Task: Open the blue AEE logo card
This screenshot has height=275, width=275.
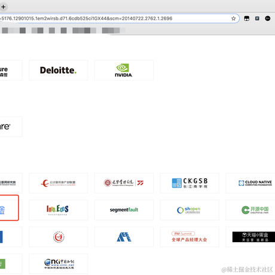Action: pos(124,237)
